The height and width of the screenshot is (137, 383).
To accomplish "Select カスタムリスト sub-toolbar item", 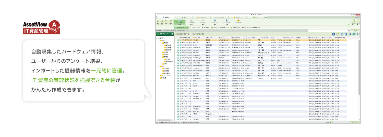I will coord(195,27).
